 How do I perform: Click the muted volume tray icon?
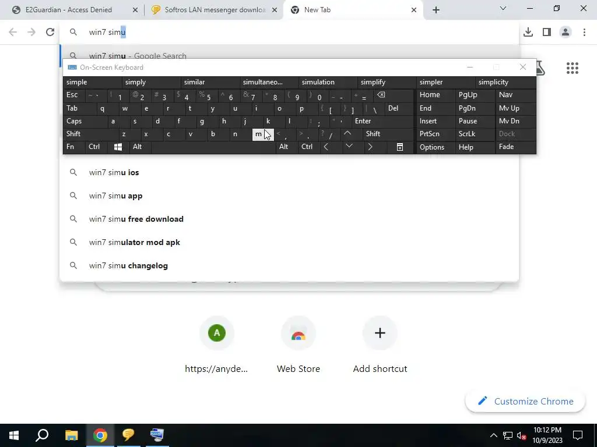[x=522, y=435]
